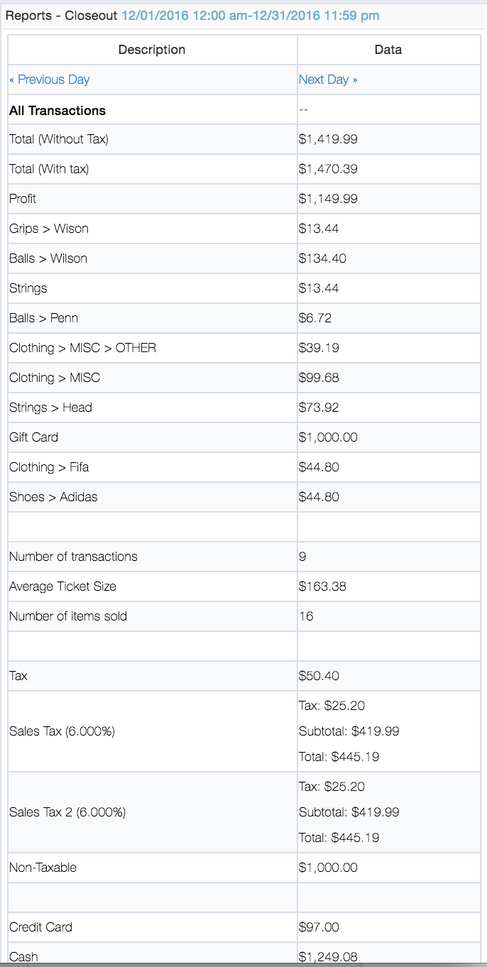Click the closeout date range header

coord(250,15)
